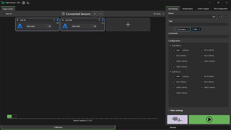Select the Collection tab
This screenshot has width=231, height=130.
pyautogui.click(x=58, y=127)
